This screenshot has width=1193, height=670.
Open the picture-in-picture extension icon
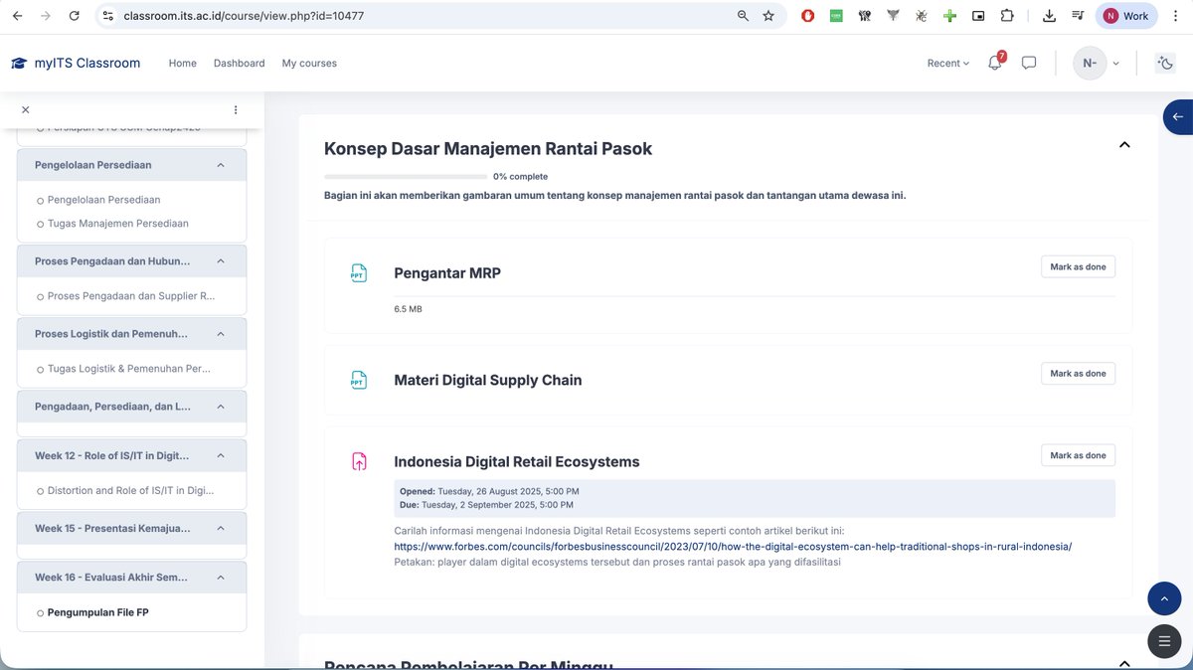click(978, 16)
